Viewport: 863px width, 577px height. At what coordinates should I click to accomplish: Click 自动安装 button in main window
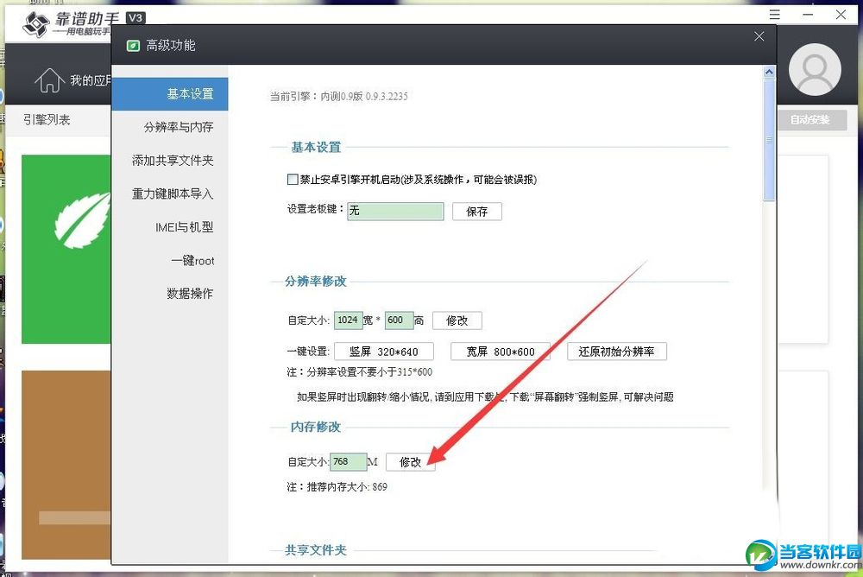809,119
